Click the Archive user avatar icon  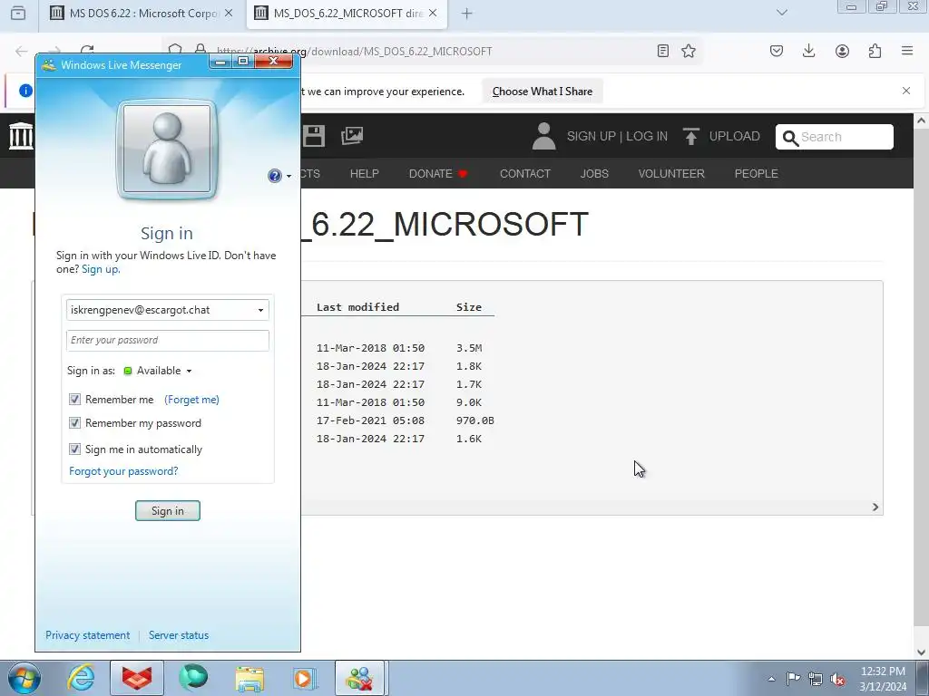[x=543, y=136]
